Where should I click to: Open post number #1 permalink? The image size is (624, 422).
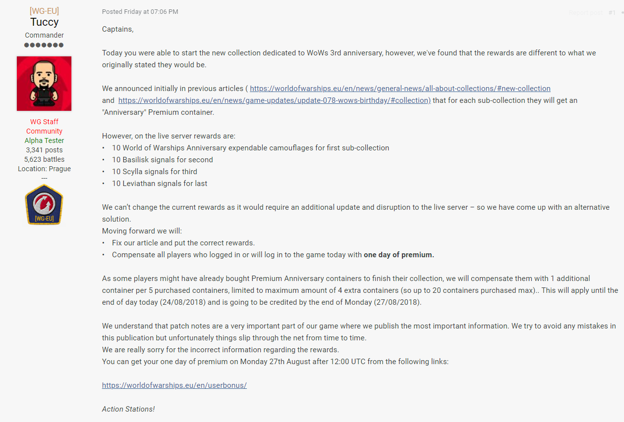pos(612,12)
